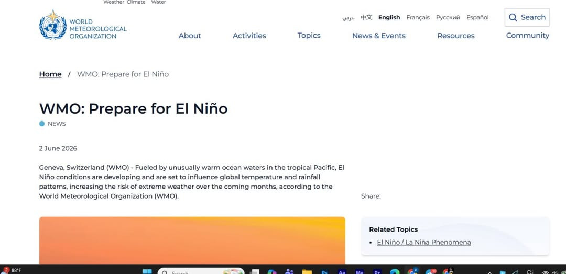This screenshot has height=274, width=566.
Task: Open the Topics menu
Action: (309, 36)
